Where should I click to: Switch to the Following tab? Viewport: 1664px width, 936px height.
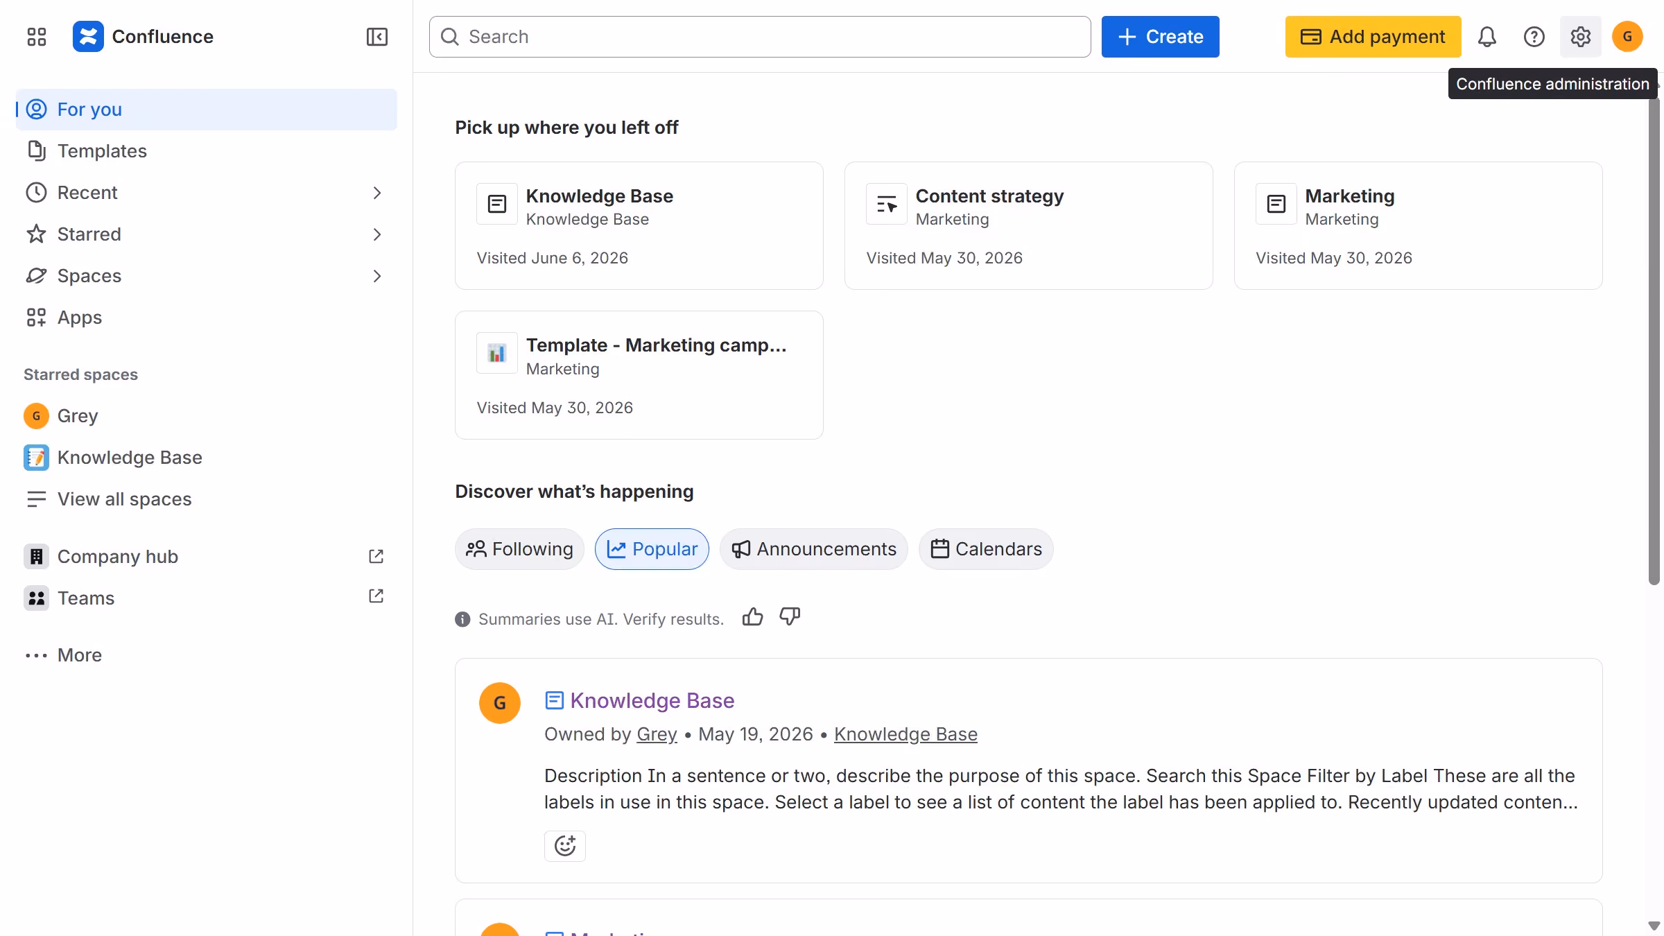click(x=519, y=549)
